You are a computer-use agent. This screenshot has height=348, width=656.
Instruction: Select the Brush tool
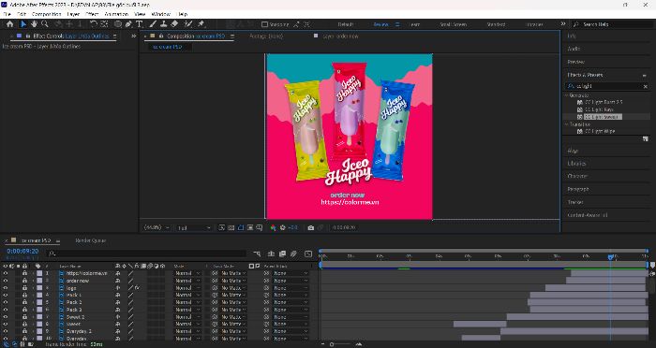[x=153, y=24]
